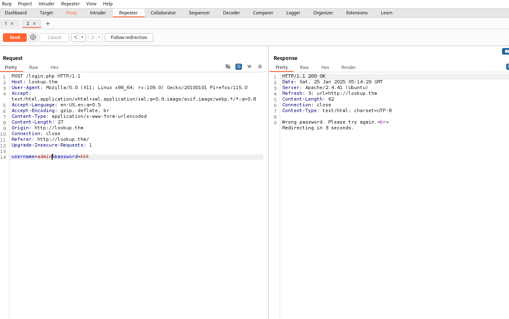Click the POST /login.php HTTP/1.1 line

46,76
